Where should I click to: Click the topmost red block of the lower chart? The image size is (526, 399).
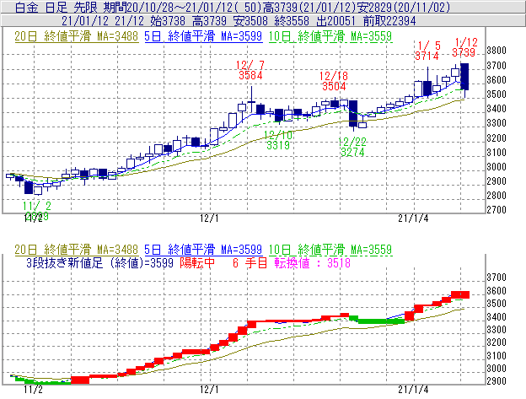tap(460, 294)
